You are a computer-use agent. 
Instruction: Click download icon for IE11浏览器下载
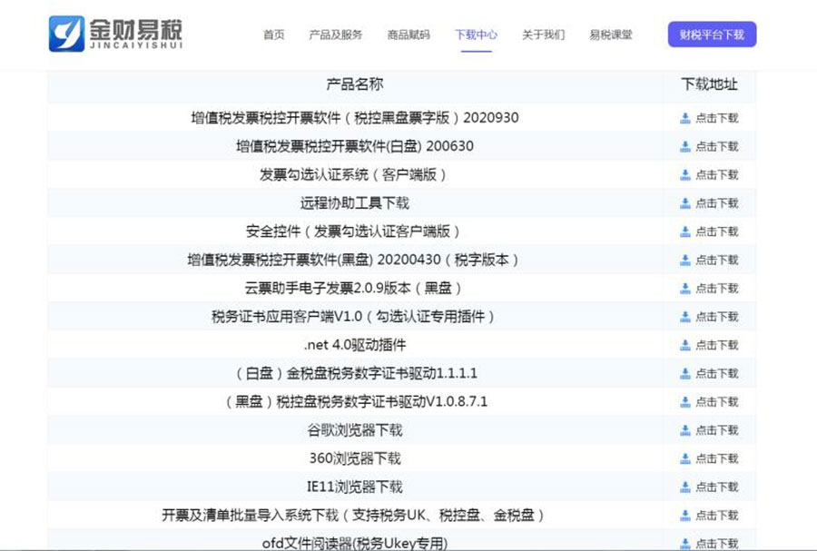coord(685,487)
